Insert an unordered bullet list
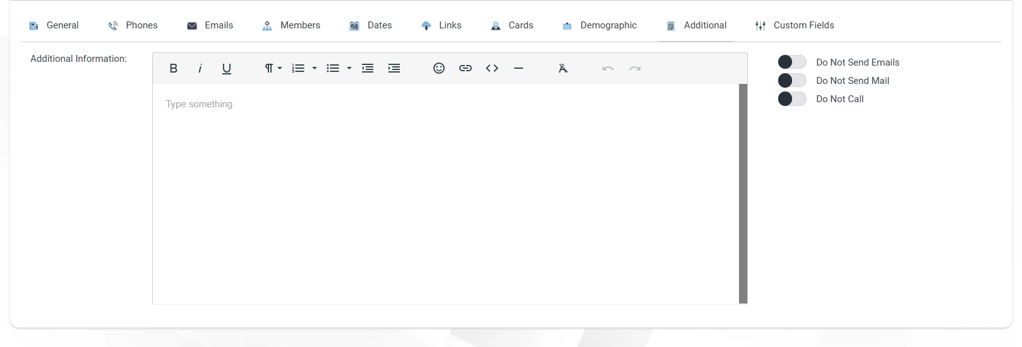This screenshot has width=1022, height=347. tap(333, 68)
